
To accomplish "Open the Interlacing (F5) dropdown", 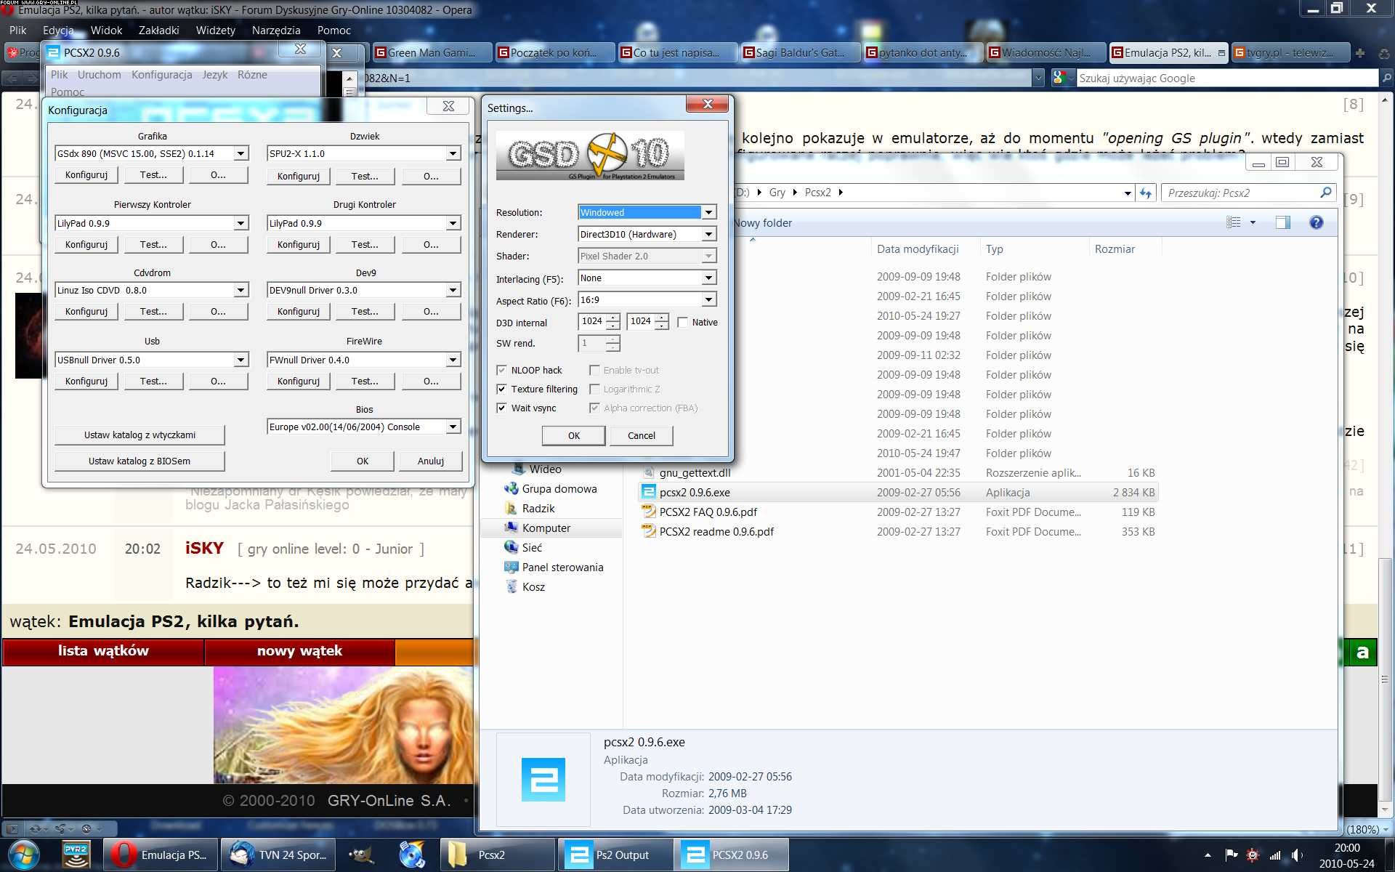I will 708,278.
